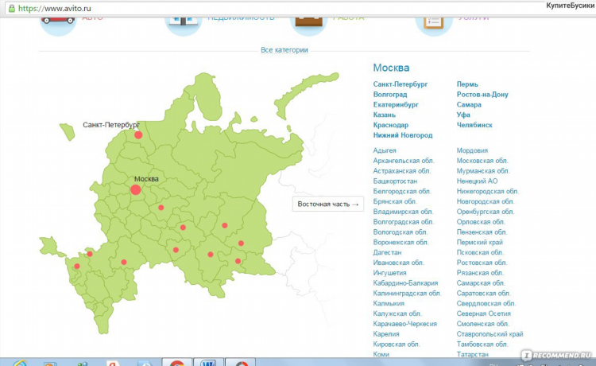Image resolution: width=596 pixels, height=366 pixels.
Task: Click the Восточная часть button
Action: [x=328, y=204]
